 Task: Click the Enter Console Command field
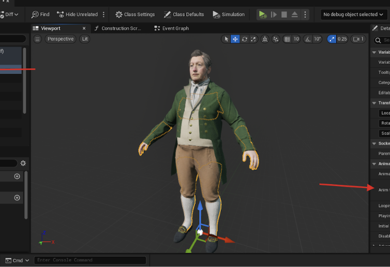pos(90,260)
